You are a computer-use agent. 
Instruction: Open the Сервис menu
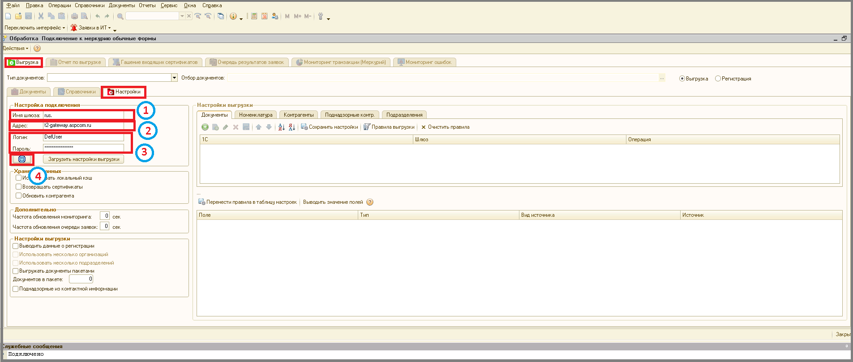tap(169, 5)
